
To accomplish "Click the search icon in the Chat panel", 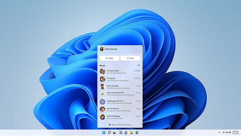I will 139,65.
